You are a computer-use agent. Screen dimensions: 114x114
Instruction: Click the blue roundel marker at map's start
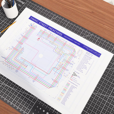[31, 24]
